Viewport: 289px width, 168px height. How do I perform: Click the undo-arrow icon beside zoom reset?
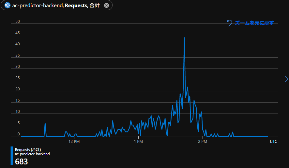coord(230,23)
